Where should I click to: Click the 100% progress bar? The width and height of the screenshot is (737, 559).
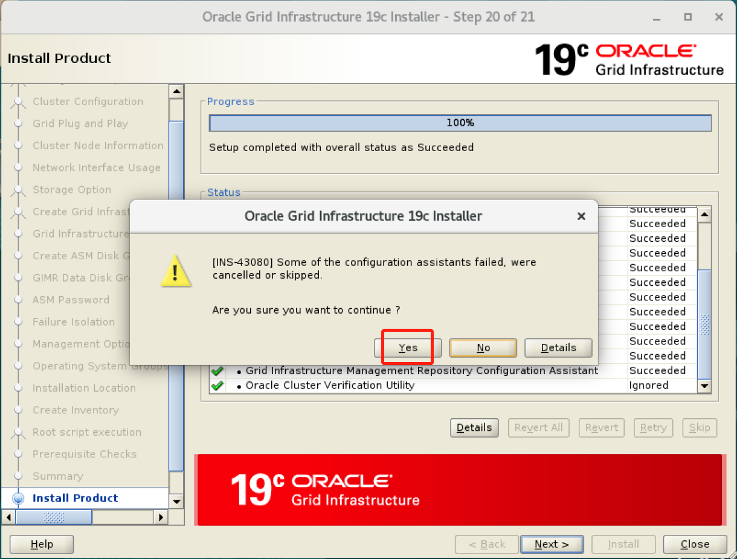coord(460,123)
